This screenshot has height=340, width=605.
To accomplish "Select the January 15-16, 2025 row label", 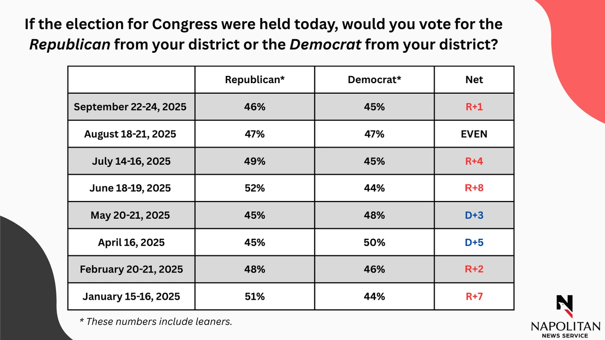I will coord(131,297).
